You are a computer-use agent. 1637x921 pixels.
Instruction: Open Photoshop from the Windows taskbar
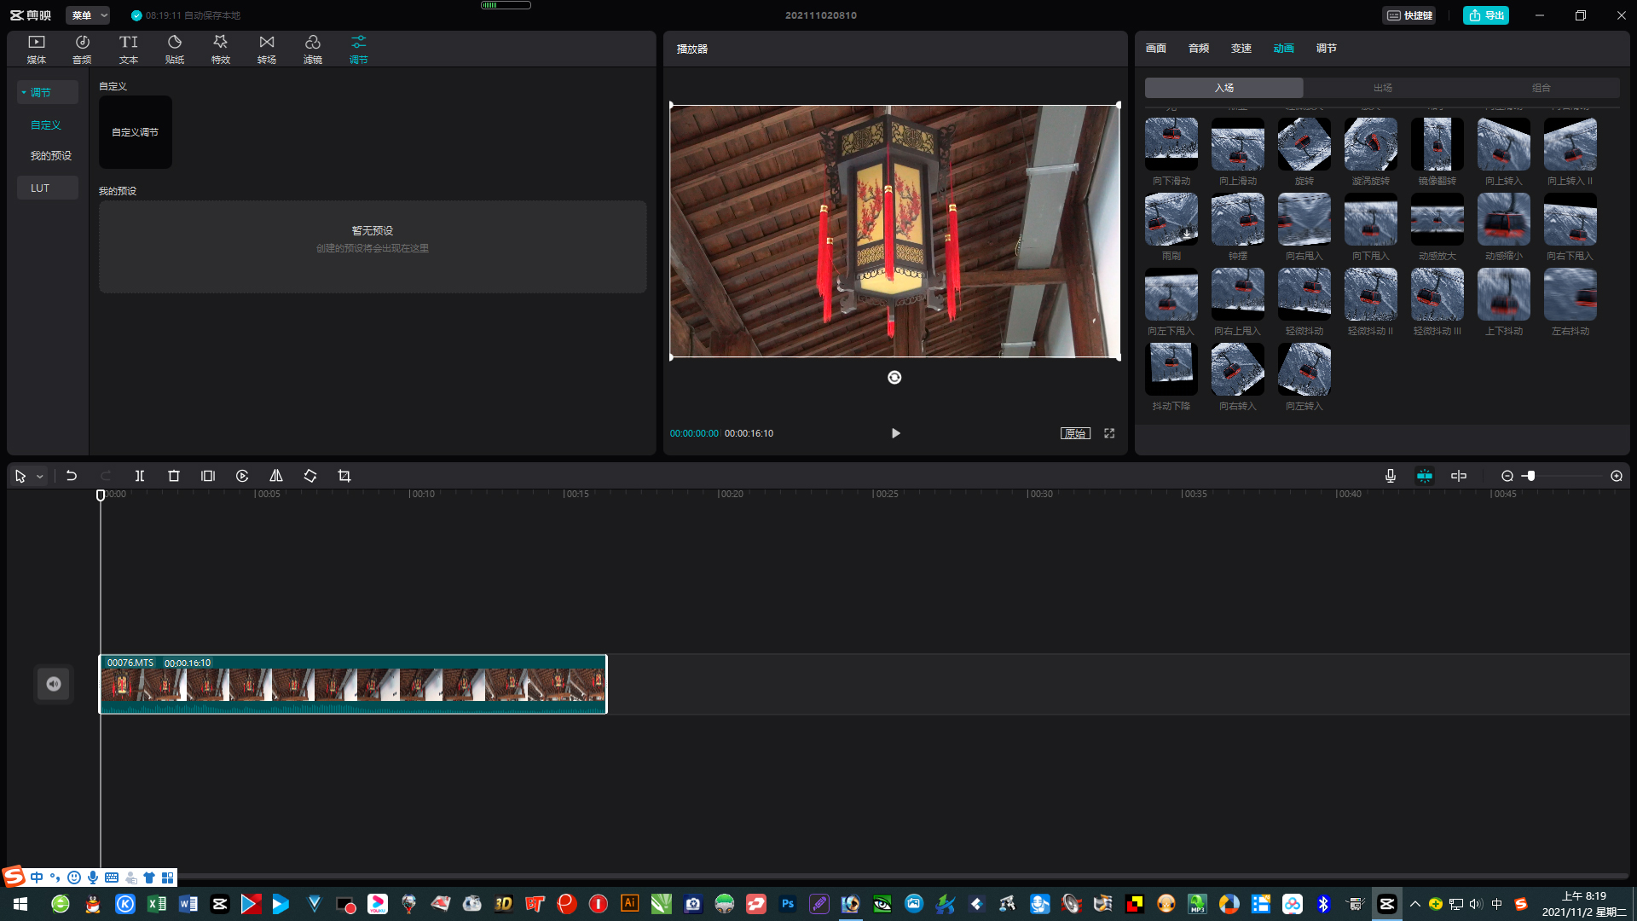pyautogui.click(x=788, y=904)
